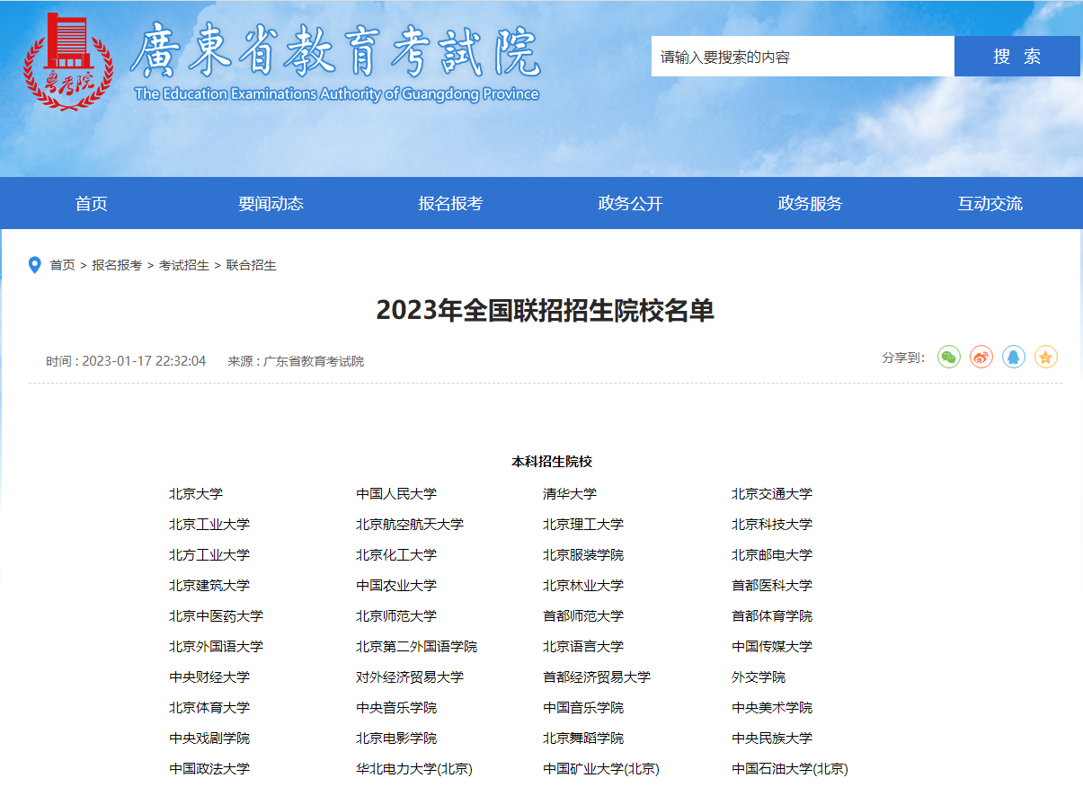Open the 政务公开 navigation menu
The image size is (1083, 787).
pos(630,204)
